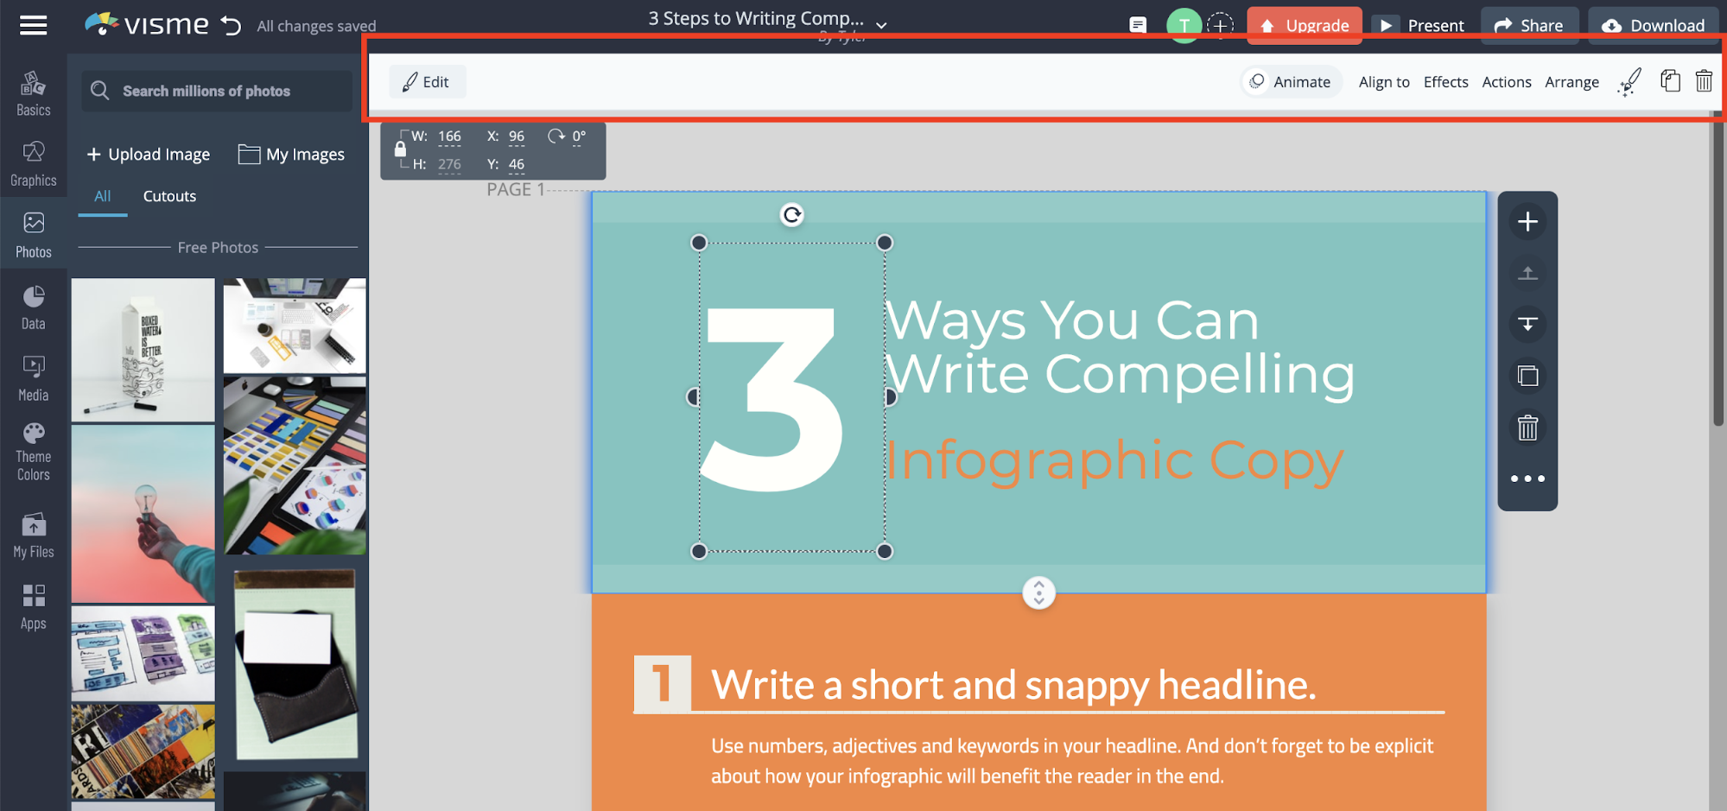Move the block up
1727x811 pixels.
[x=1527, y=273]
